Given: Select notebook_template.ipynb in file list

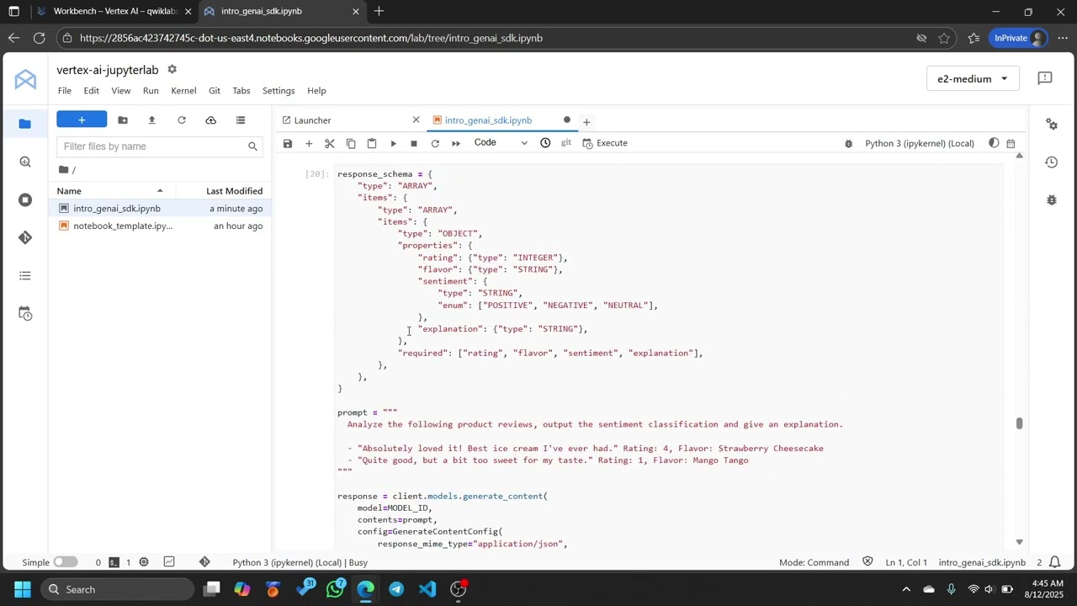Looking at the screenshot, I should click(x=161, y=226).
